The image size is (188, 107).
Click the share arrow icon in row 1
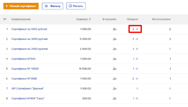(137, 29)
